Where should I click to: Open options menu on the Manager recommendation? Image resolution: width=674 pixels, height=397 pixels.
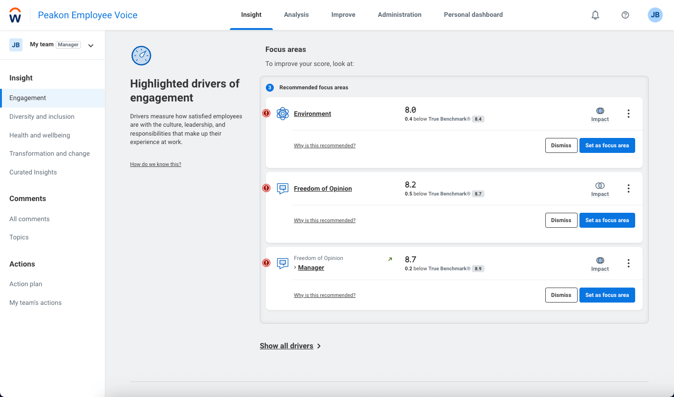click(628, 263)
